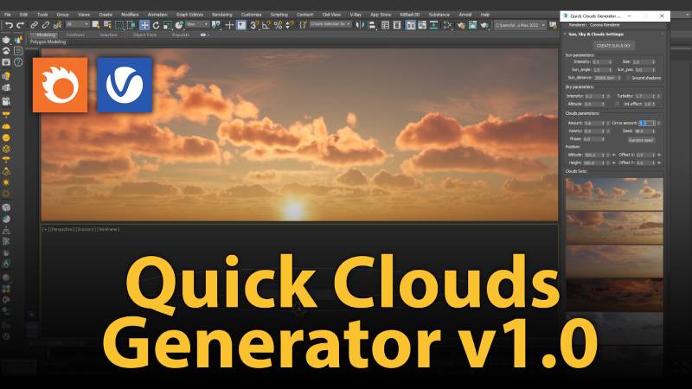The image size is (692, 389).
Task: Toggle the Vol effect checkbox
Action: pyautogui.click(x=616, y=104)
